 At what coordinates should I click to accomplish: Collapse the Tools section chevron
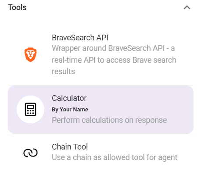[187, 7]
